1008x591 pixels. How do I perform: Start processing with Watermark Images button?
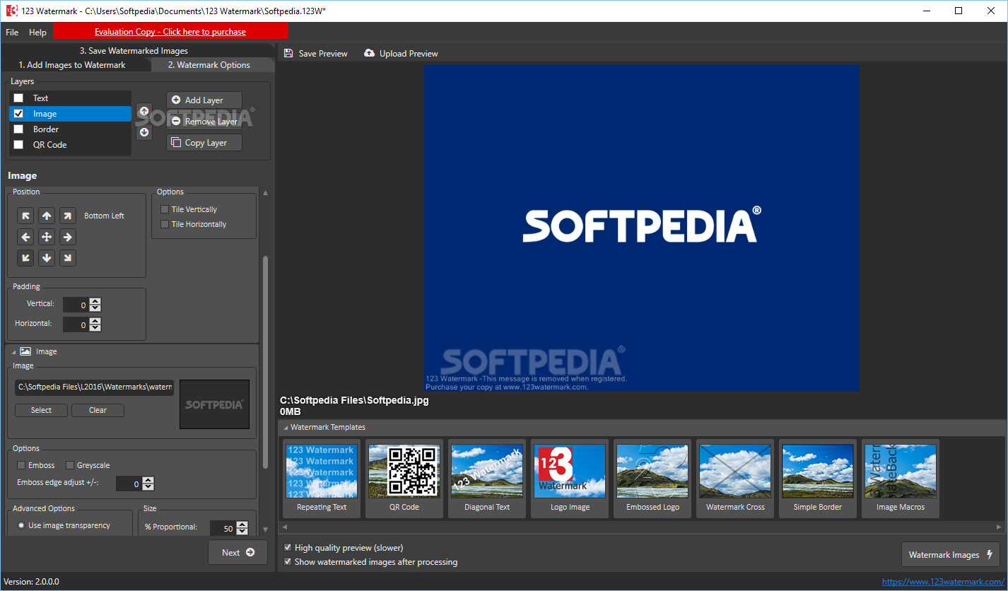[951, 555]
